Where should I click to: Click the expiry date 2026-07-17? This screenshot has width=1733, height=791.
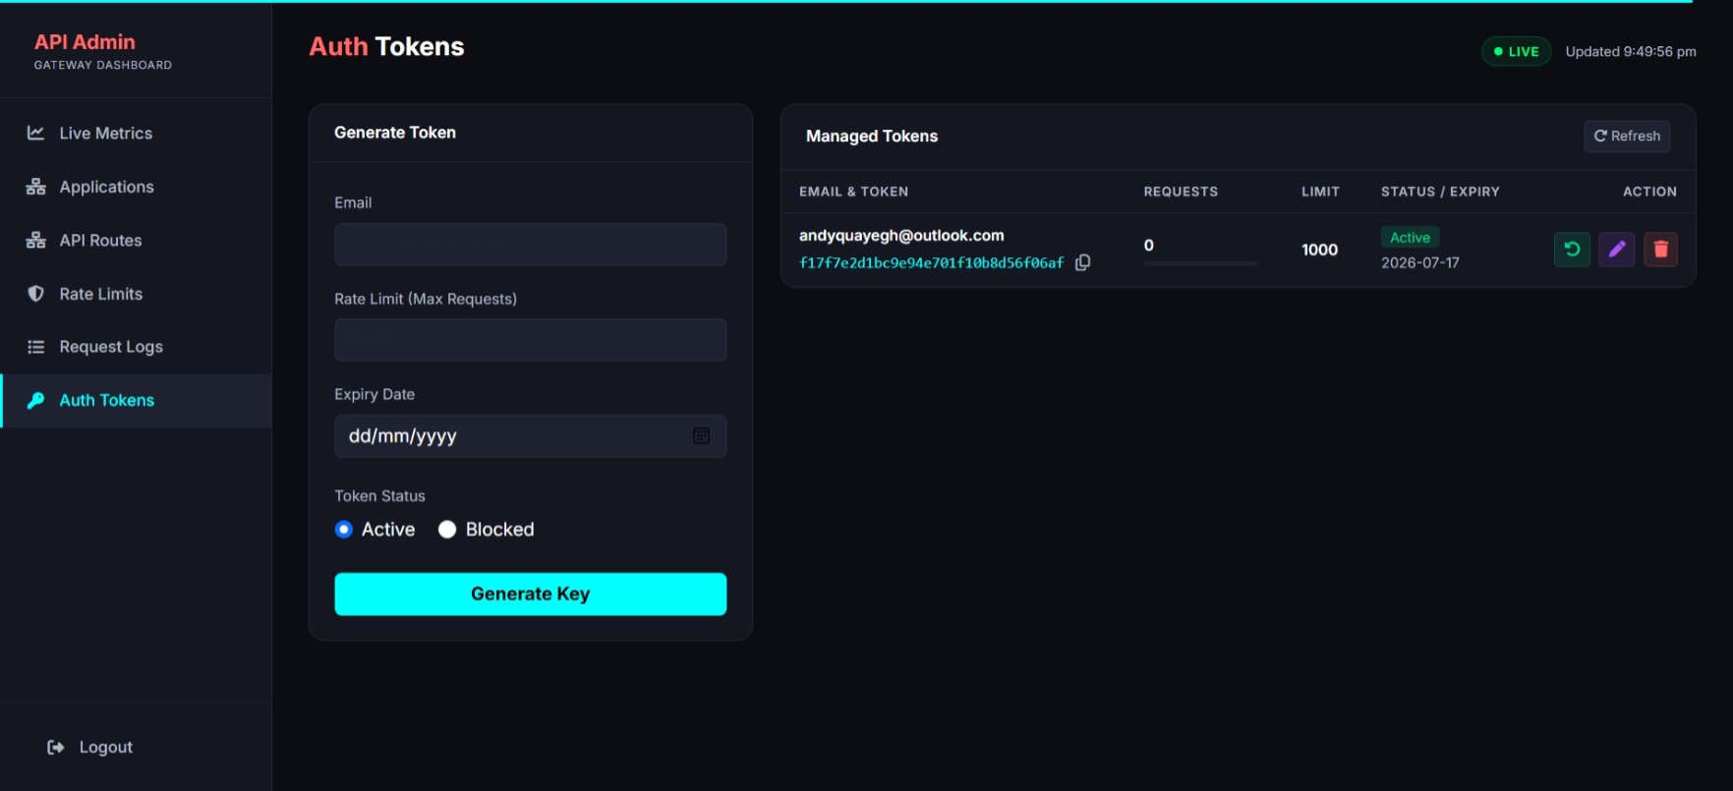coord(1420,263)
